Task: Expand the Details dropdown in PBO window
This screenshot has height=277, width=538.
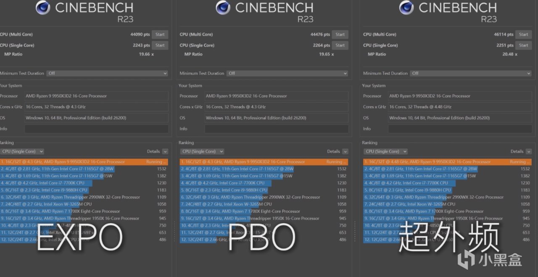Action: (x=345, y=151)
